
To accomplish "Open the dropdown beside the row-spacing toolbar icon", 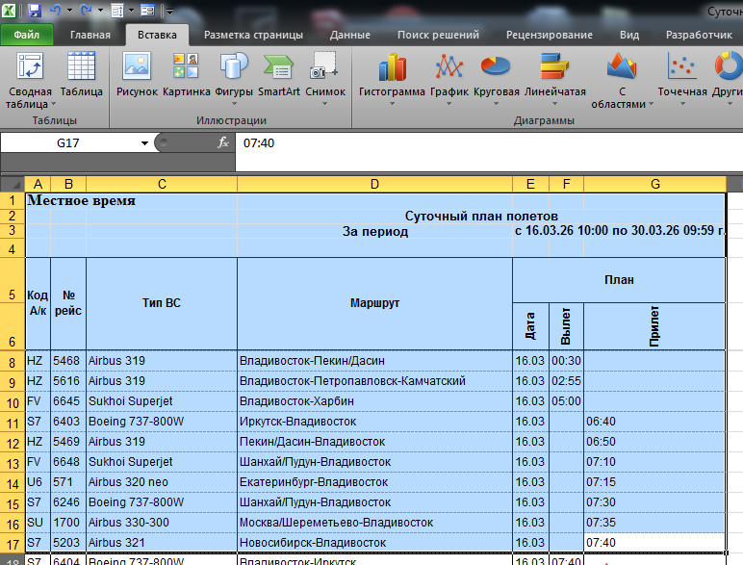I will click(x=131, y=11).
